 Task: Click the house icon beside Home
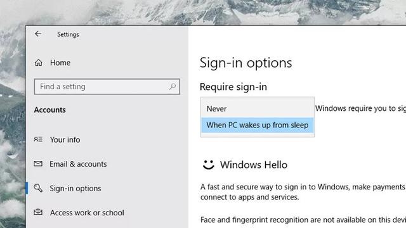point(39,63)
